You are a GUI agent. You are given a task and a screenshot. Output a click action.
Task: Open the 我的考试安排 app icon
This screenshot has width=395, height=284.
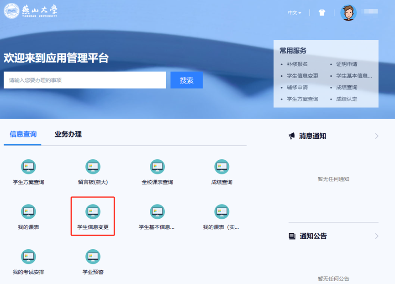click(x=28, y=257)
